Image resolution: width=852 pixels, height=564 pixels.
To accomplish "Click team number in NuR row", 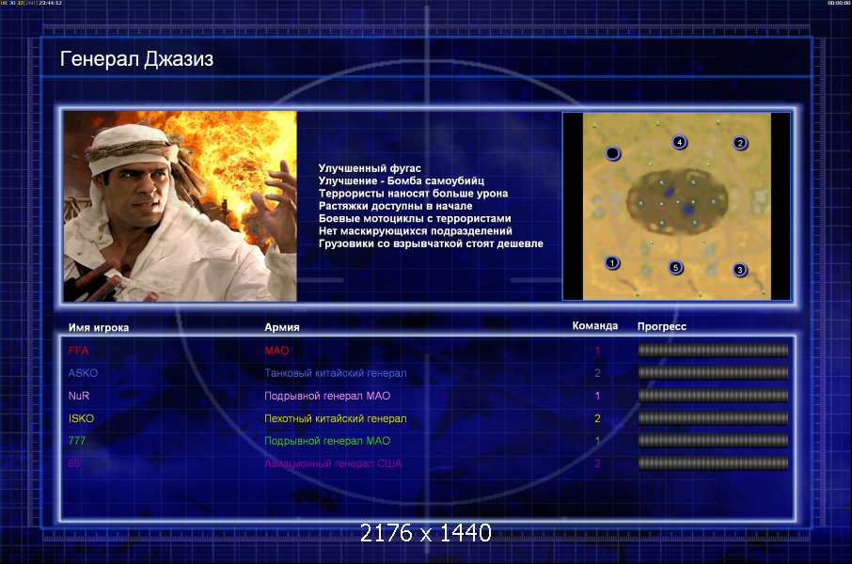I will pos(597,396).
